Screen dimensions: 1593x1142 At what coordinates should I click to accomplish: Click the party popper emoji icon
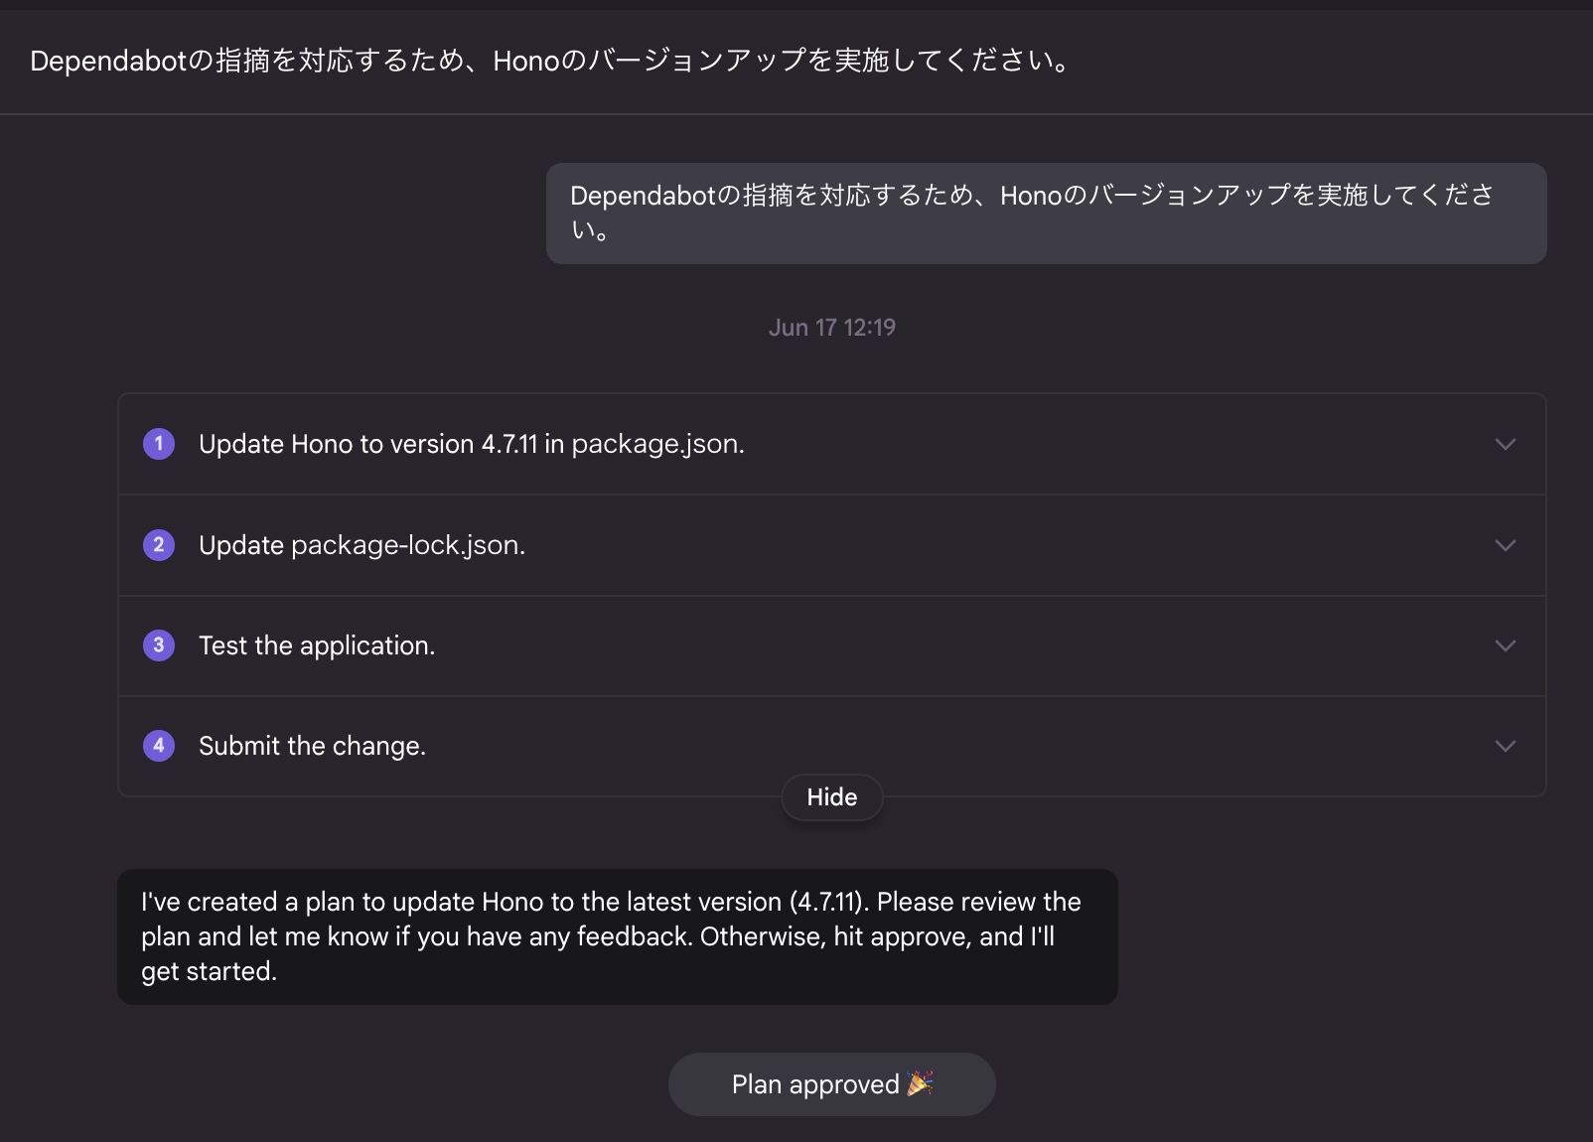point(920,1083)
